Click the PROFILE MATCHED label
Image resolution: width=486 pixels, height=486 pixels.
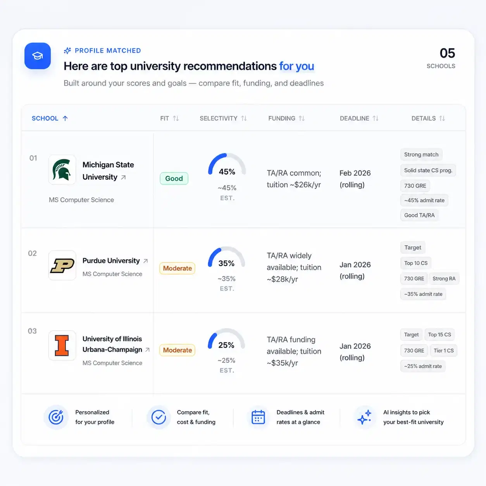[x=108, y=51]
